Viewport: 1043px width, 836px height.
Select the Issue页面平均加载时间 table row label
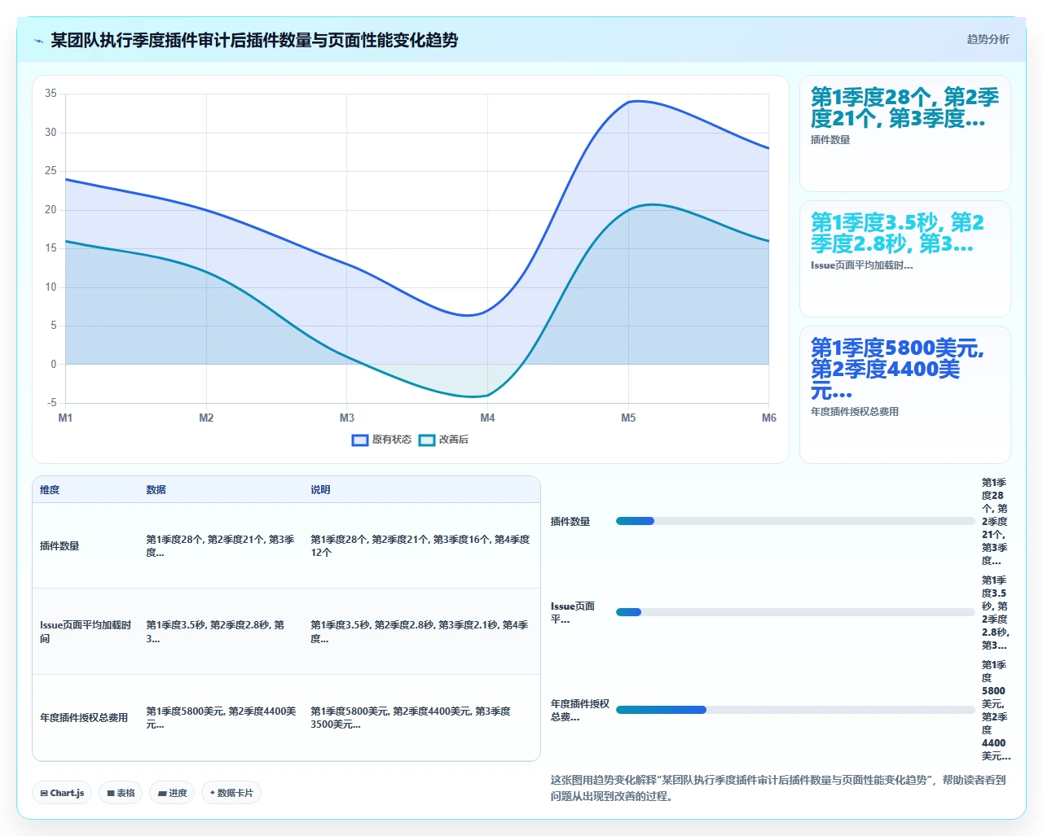pyautogui.click(x=86, y=632)
